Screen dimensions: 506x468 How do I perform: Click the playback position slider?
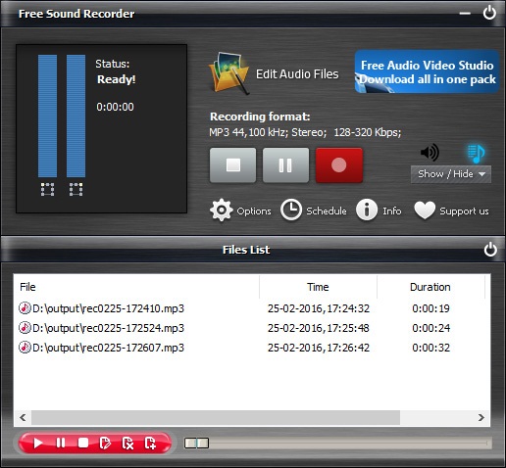click(338, 444)
